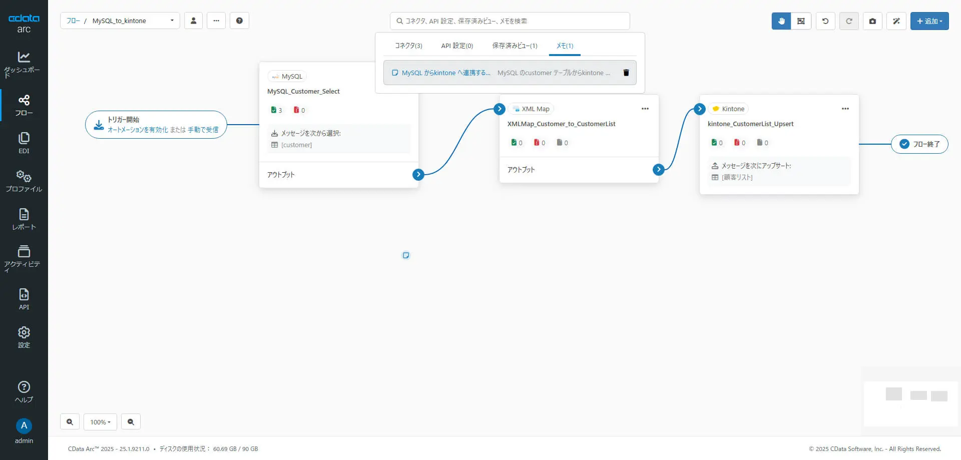
Task: Click the [customer] table in MySQL card
Action: [296, 145]
